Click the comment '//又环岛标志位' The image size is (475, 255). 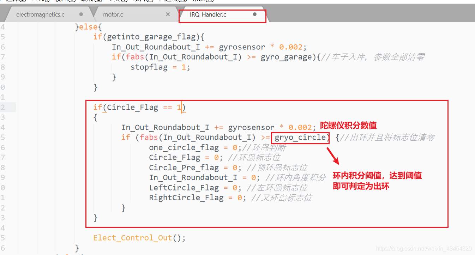282,198
